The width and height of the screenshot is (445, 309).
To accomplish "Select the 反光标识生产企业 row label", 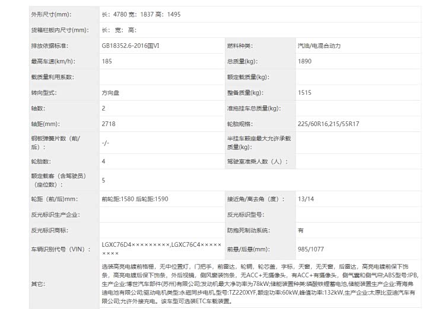I will pyautogui.click(x=55, y=214).
